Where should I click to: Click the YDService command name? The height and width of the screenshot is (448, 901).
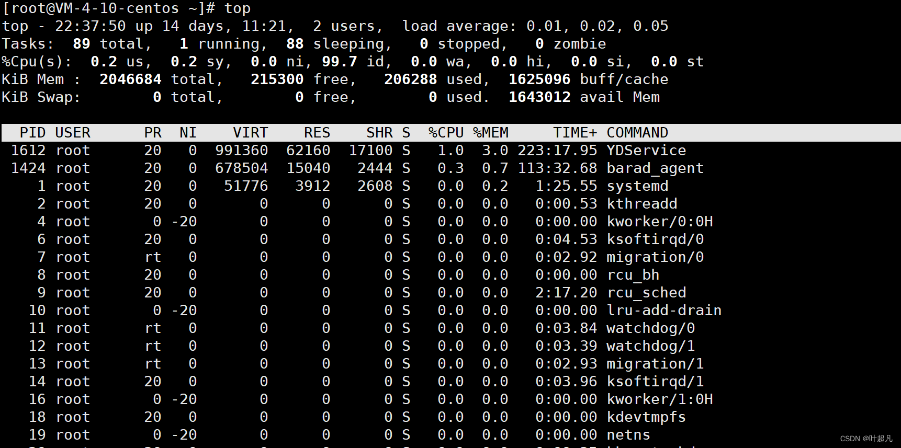(x=646, y=151)
